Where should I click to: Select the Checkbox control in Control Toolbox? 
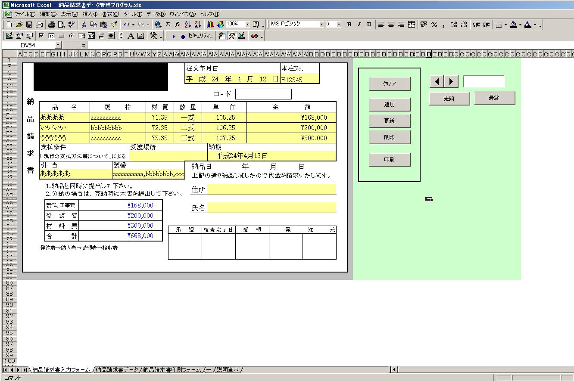coord(41,36)
